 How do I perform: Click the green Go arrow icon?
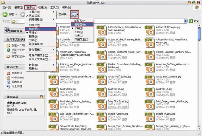(x=191, y=21)
